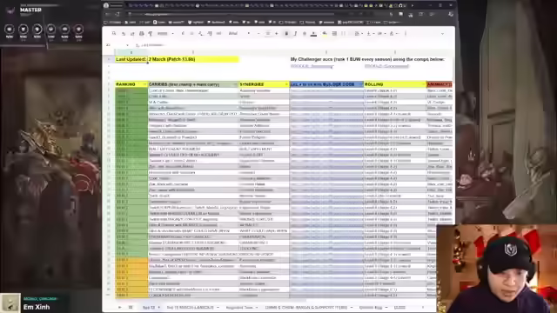The height and width of the screenshot is (313, 557).
Task: Activate the paint format tool
Action: (x=151, y=33)
